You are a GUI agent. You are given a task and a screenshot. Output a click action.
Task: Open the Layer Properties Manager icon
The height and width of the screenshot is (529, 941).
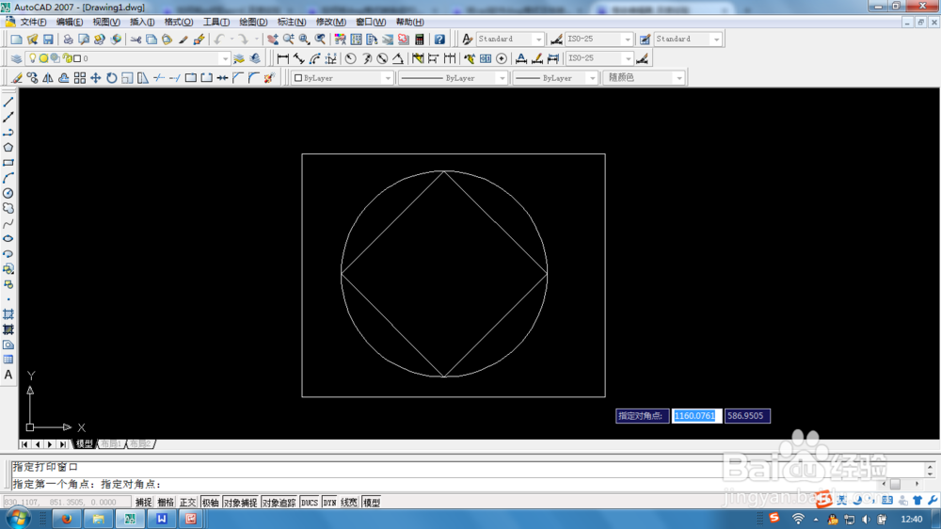[16, 58]
